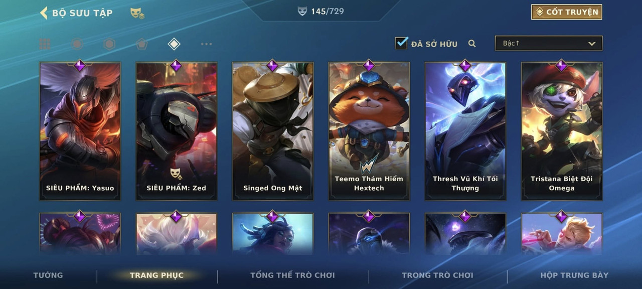Select the circular tier filter icon
This screenshot has height=289, width=642.
77,44
